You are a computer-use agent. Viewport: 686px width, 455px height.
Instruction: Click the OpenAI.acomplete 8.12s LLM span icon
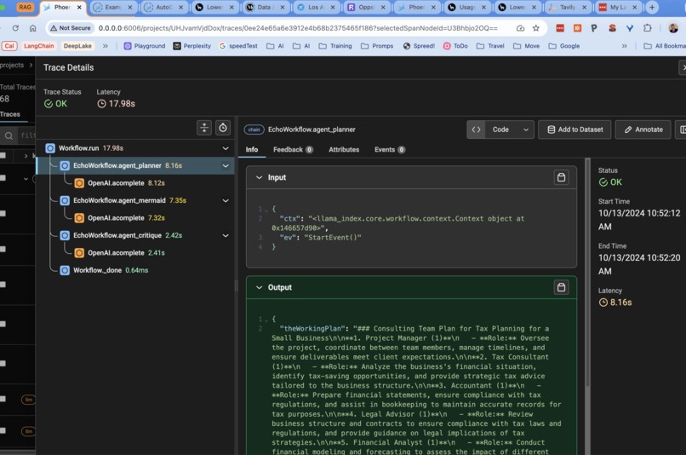point(79,183)
